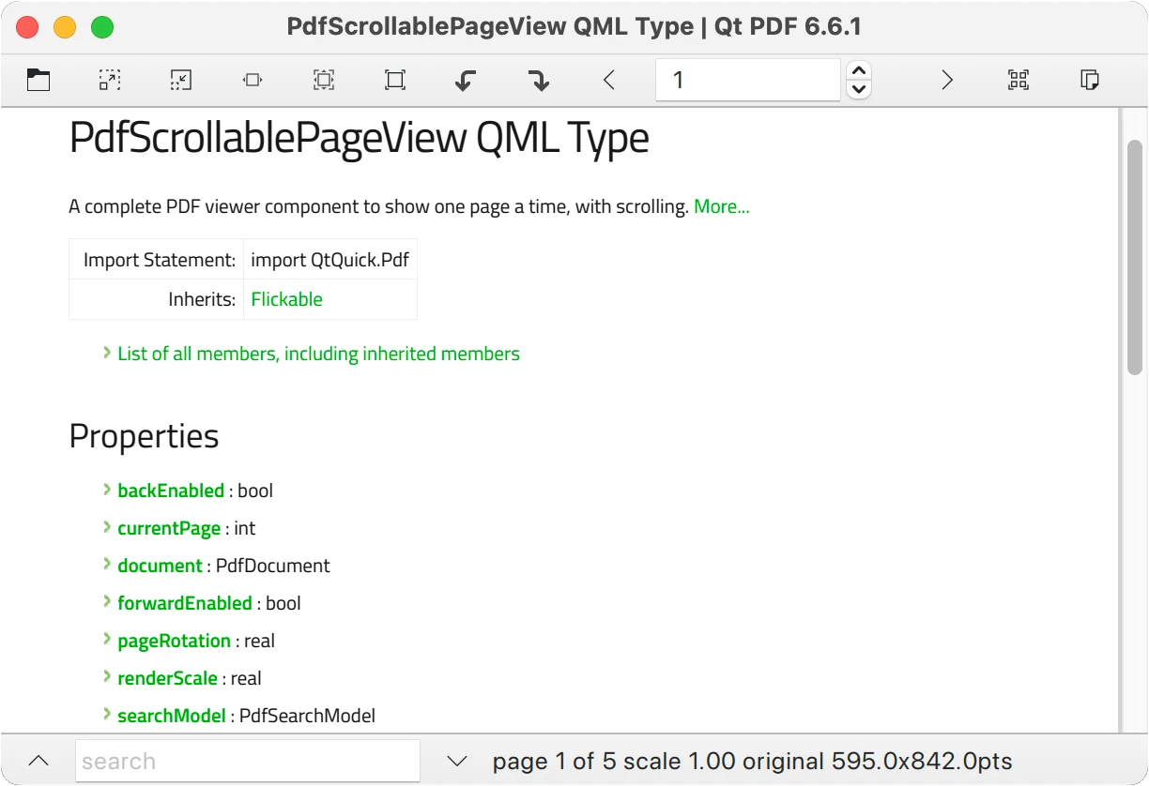Open the List of all members link
This screenshot has width=1149, height=786.
point(317,354)
